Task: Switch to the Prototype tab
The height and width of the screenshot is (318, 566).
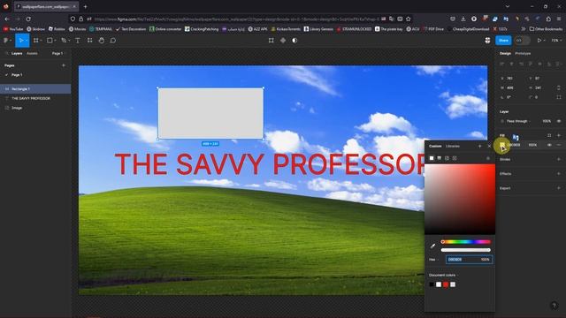Action: (523, 53)
